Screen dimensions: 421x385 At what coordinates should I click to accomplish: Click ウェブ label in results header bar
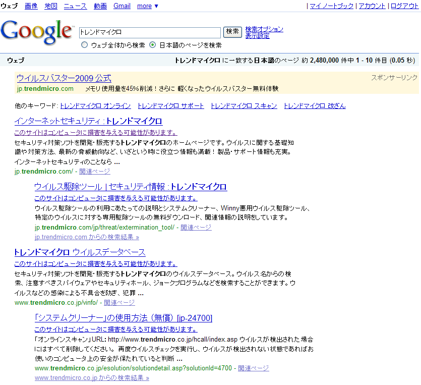click(x=16, y=60)
